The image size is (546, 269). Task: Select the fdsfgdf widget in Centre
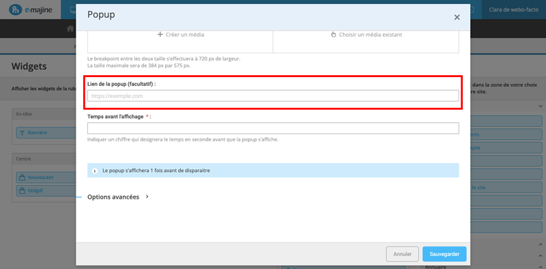(46, 191)
